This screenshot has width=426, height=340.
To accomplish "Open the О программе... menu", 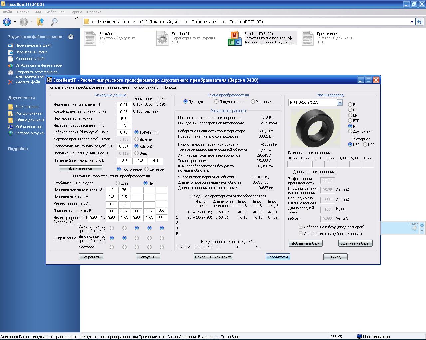I will [x=147, y=87].
